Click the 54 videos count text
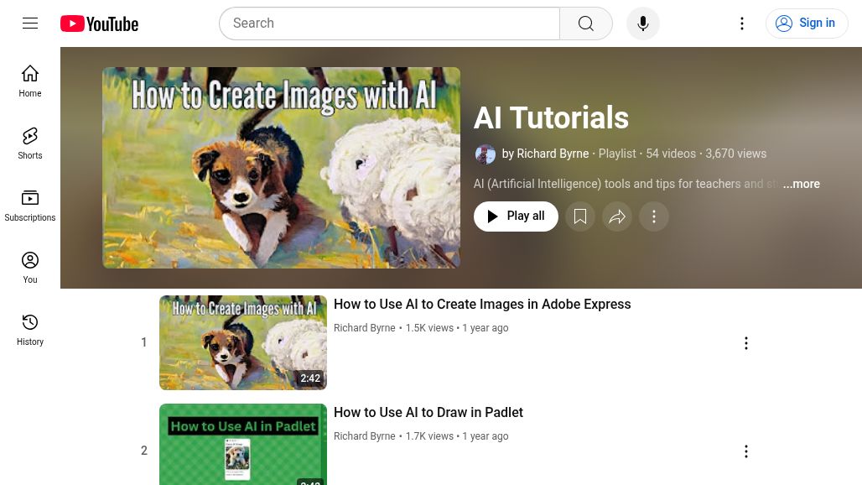The height and width of the screenshot is (485, 862). coord(671,154)
